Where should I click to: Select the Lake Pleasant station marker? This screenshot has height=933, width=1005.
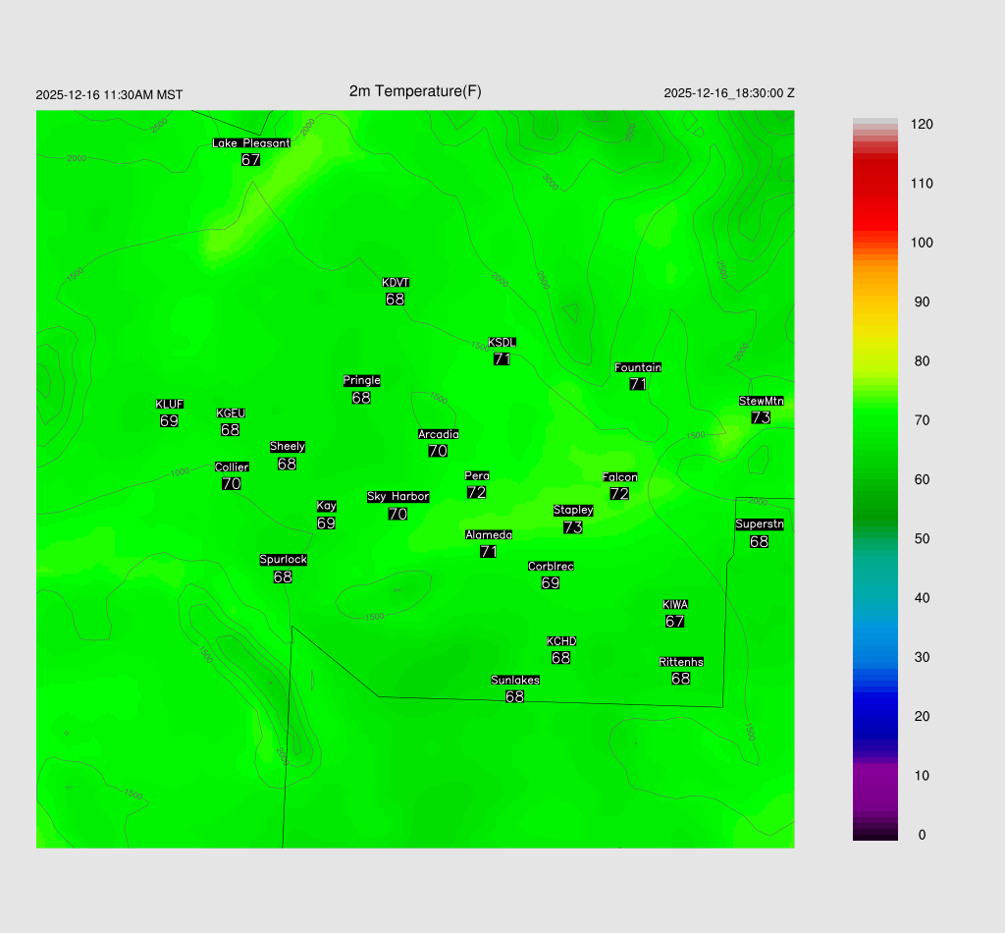pos(251,143)
